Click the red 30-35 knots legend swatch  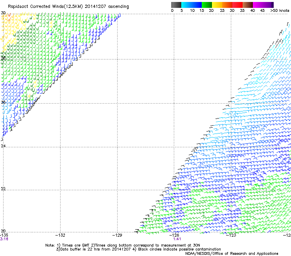point(238,5)
